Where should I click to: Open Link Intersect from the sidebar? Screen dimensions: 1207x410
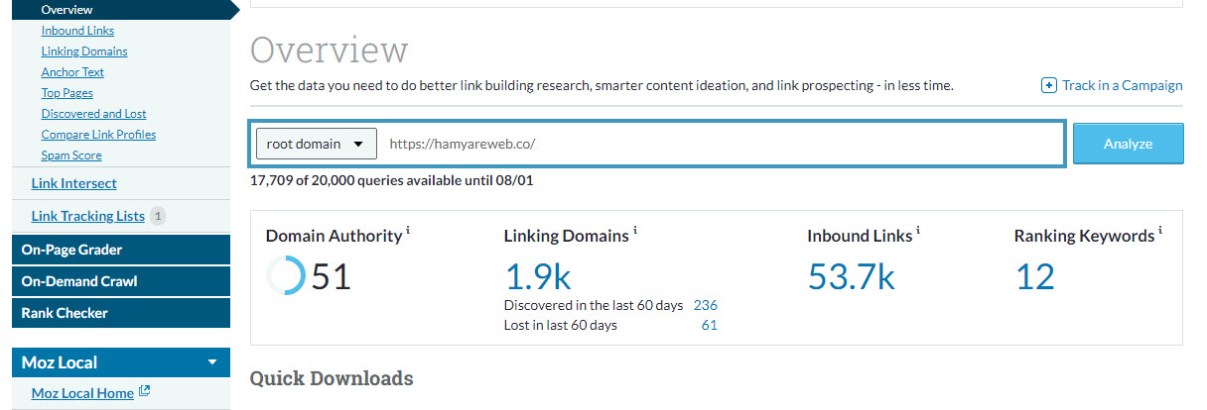[x=74, y=183]
